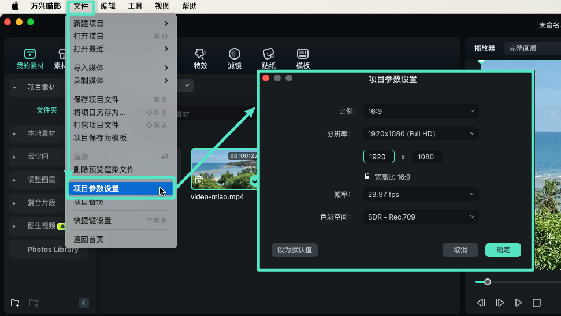
Task: Choose 保存项目文件
Action: pos(121,99)
